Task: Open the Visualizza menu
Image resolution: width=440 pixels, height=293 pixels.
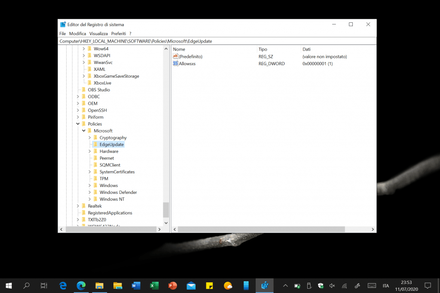Action: 98,33
